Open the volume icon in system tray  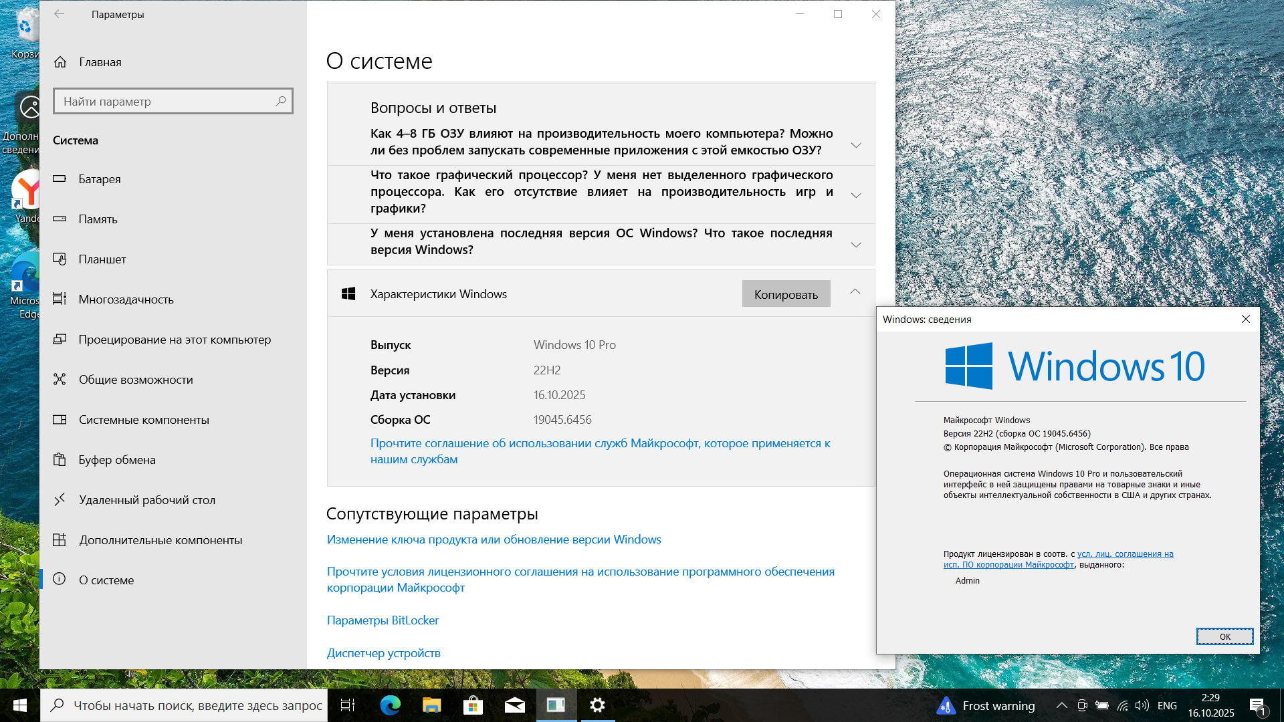[x=1142, y=705]
